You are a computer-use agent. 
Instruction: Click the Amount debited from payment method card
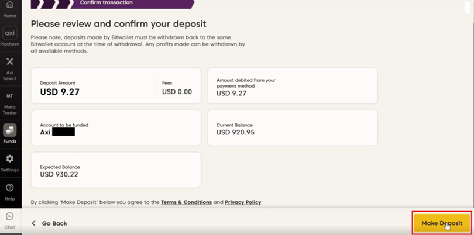[x=292, y=85]
